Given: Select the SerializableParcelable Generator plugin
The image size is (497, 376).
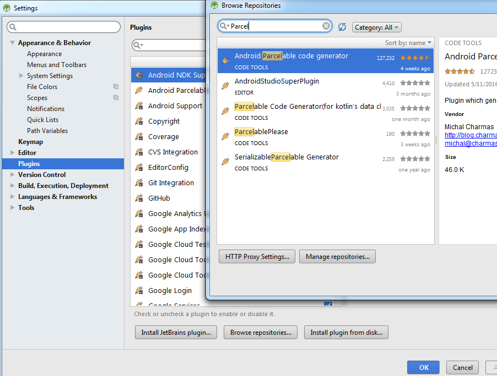Looking at the screenshot, I should coord(326,162).
